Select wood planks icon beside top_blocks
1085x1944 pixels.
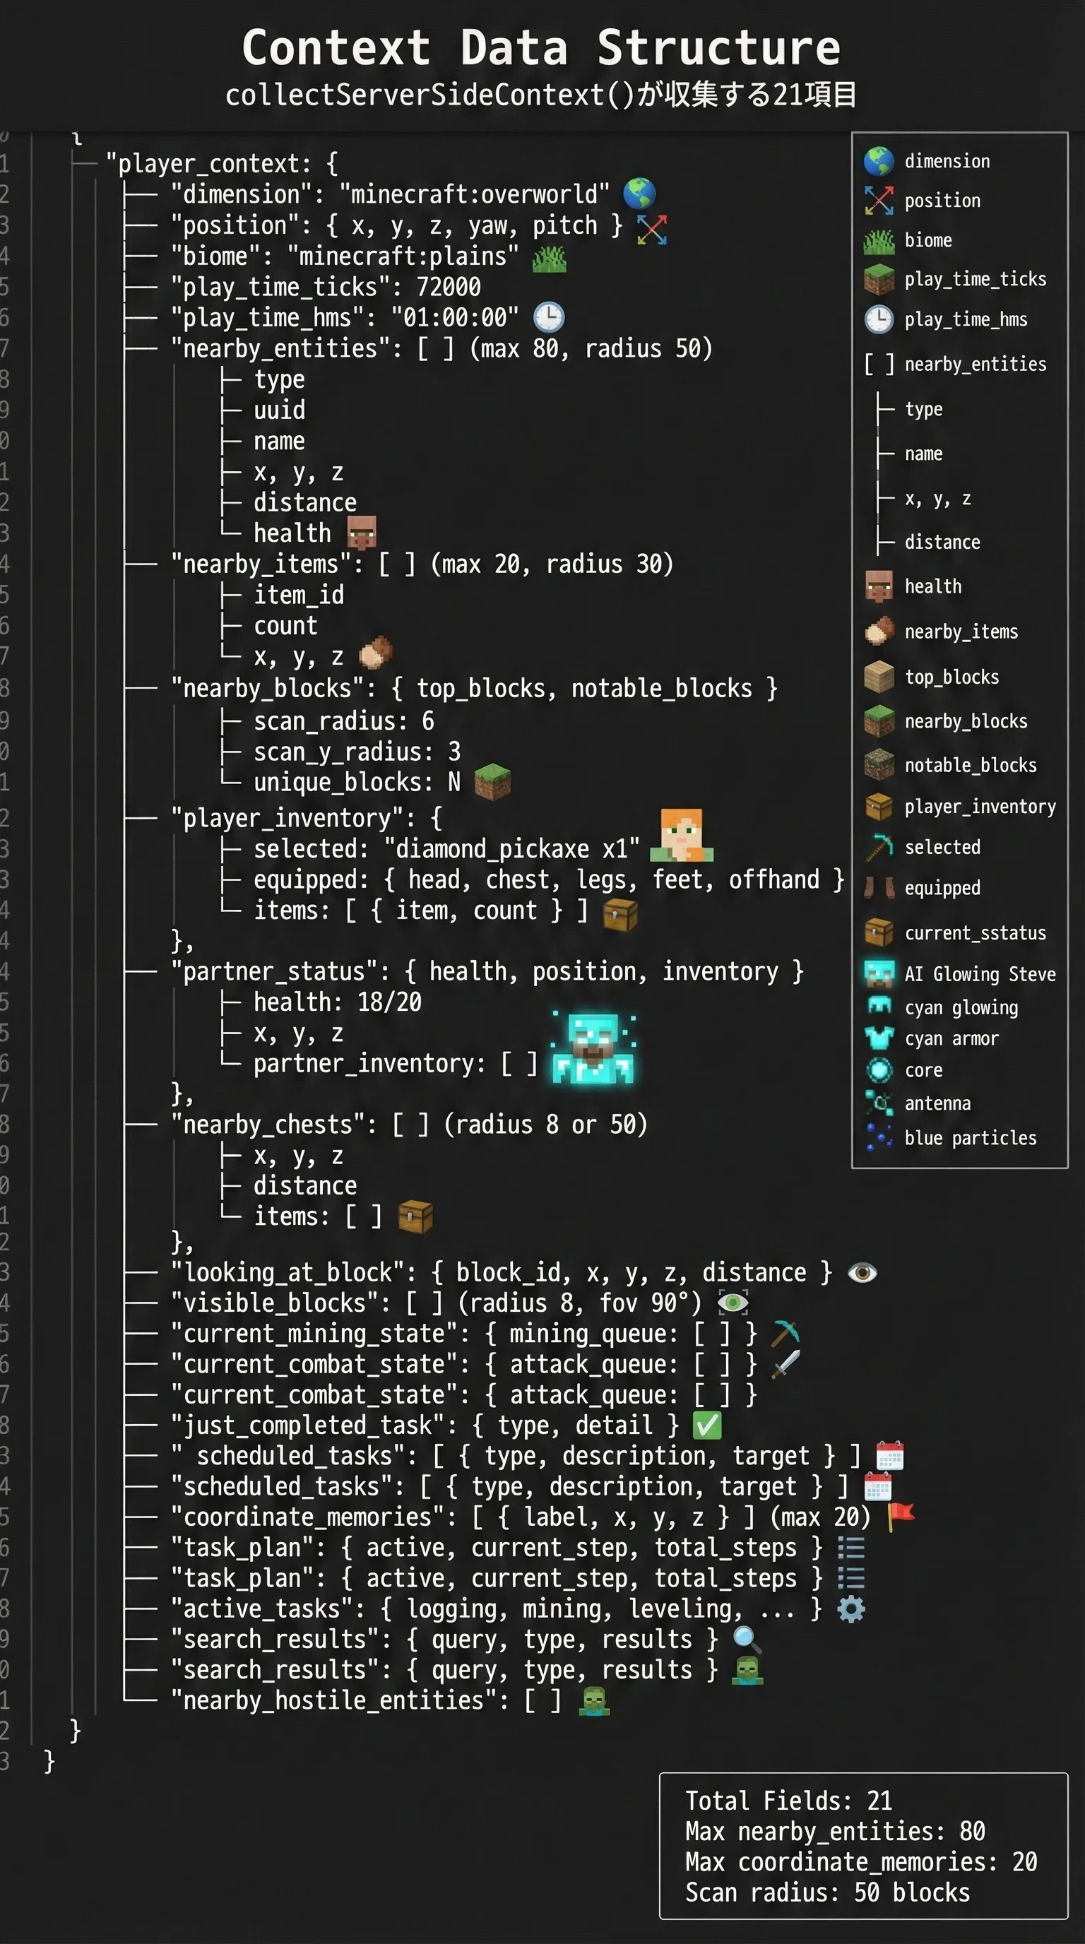[879, 677]
